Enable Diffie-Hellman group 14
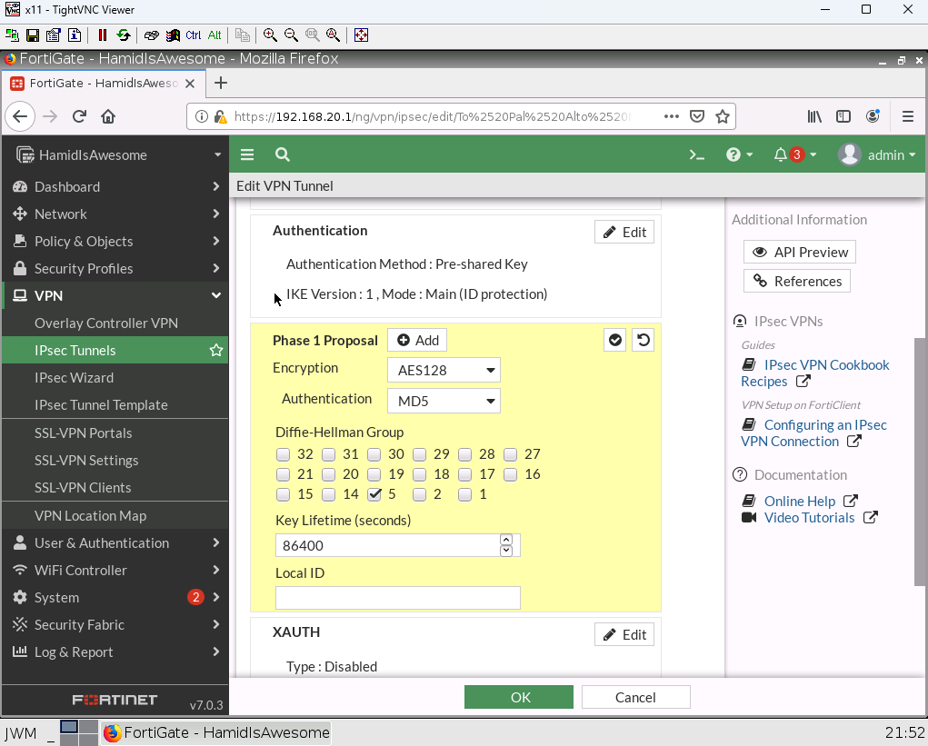 (328, 495)
